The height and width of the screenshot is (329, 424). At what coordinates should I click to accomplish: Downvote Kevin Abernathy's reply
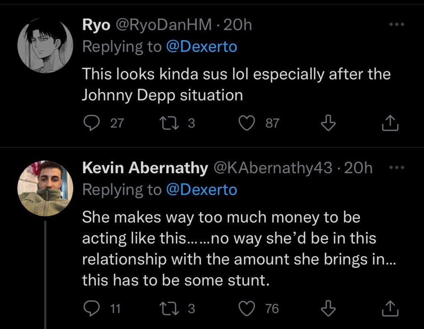[x=328, y=308]
